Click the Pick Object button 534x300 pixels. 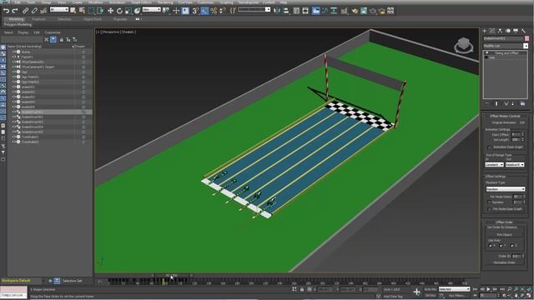[504, 235]
